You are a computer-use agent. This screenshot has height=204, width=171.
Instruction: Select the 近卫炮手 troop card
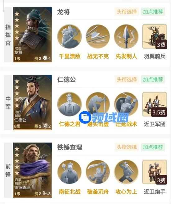point(155,172)
